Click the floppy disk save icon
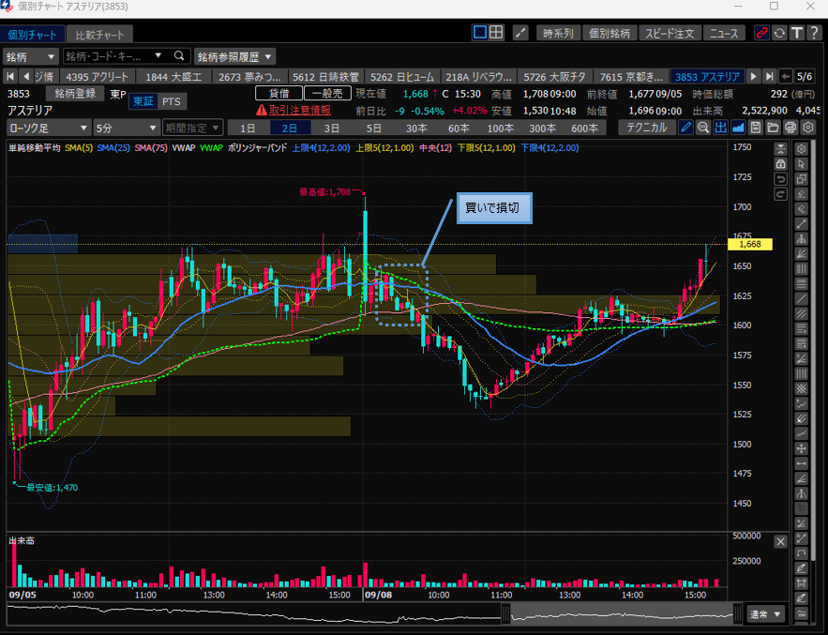 point(756,128)
